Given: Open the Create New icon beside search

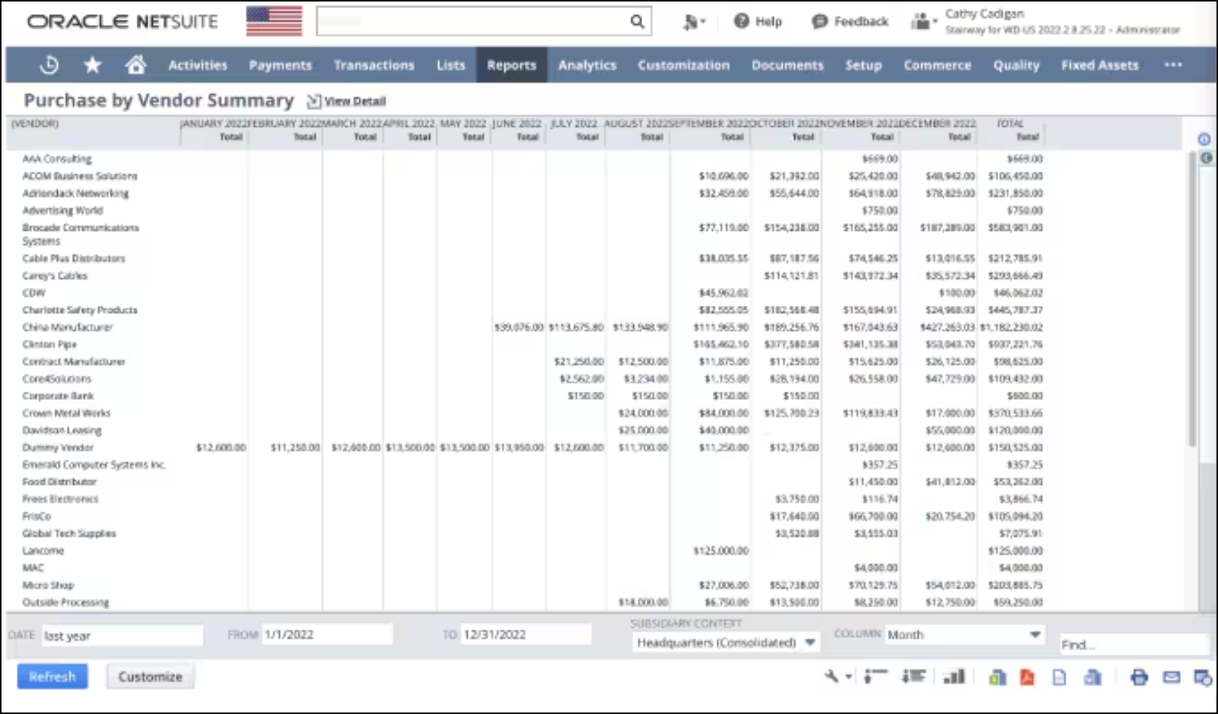Looking at the screenshot, I should (691, 22).
